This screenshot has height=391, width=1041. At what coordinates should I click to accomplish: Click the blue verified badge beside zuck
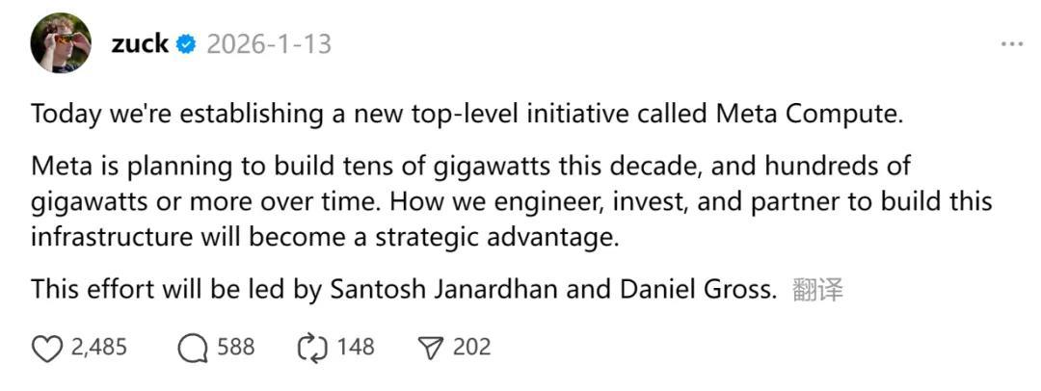187,44
